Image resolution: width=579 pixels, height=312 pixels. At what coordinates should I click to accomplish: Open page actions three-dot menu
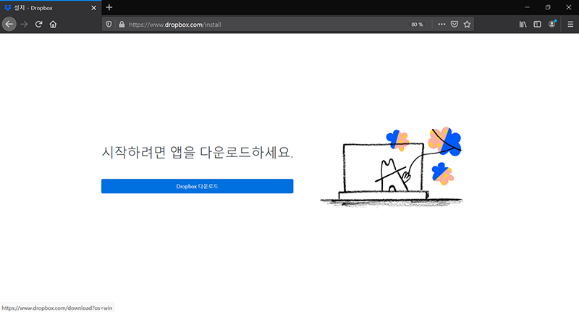click(441, 25)
